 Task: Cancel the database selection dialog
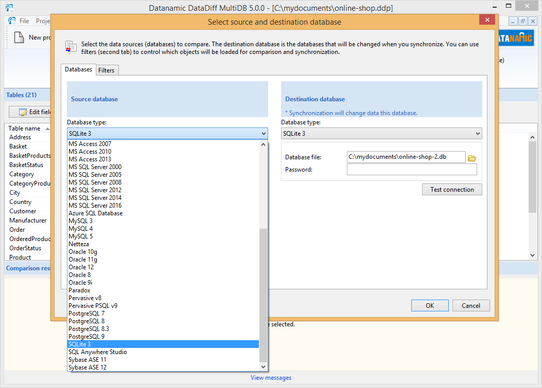tap(471, 305)
